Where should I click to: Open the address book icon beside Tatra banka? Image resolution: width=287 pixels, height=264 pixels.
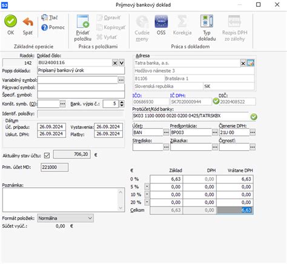coord(251,63)
